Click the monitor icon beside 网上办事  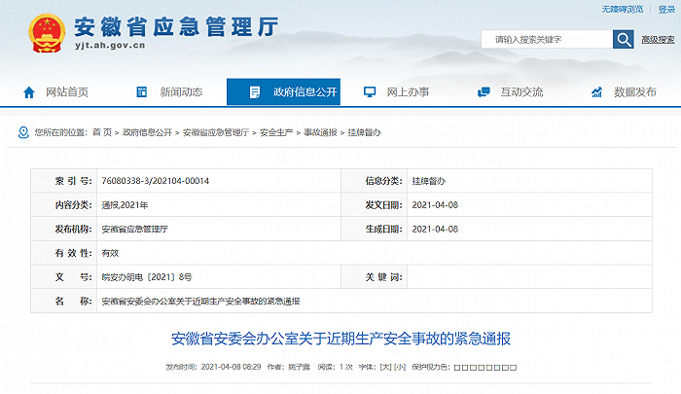coord(370,92)
